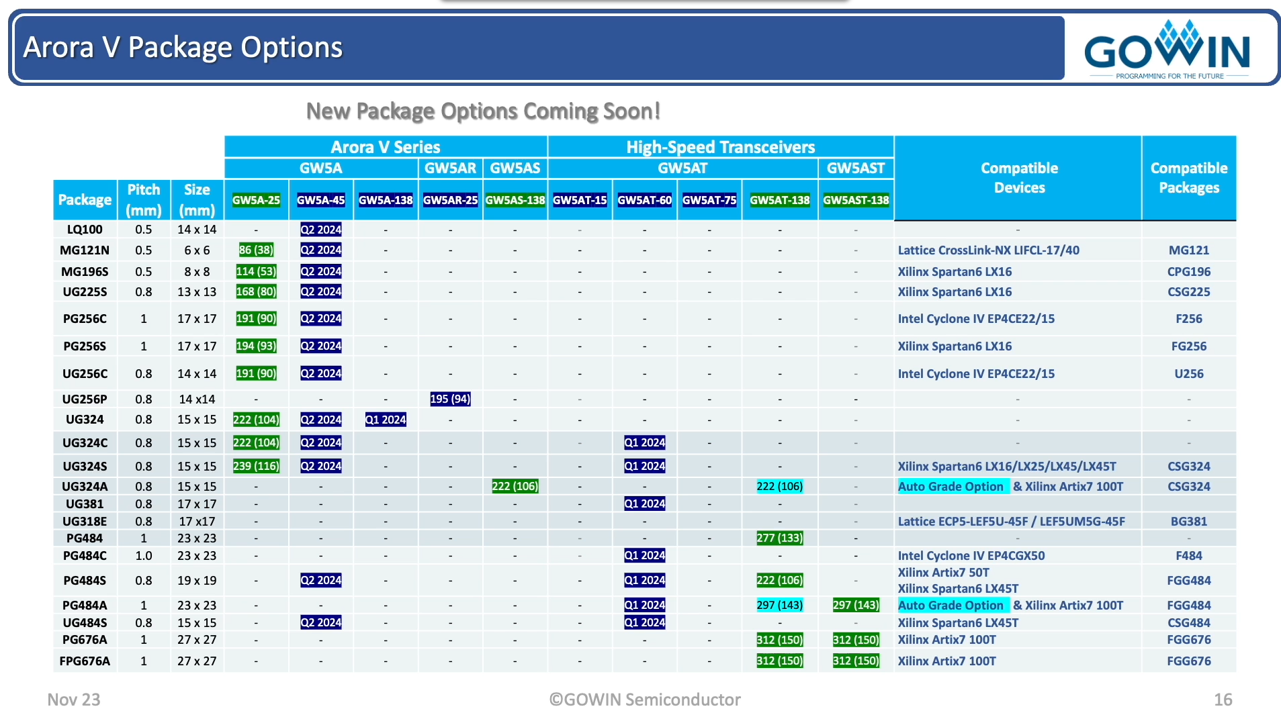Image resolution: width=1281 pixels, height=719 pixels.
Task: Click 'Q1 2024' under GW5A-138 in UG324 row
Action: (386, 420)
